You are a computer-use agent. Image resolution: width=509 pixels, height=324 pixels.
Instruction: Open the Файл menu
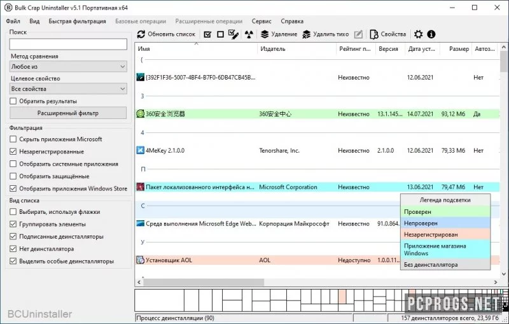click(13, 21)
